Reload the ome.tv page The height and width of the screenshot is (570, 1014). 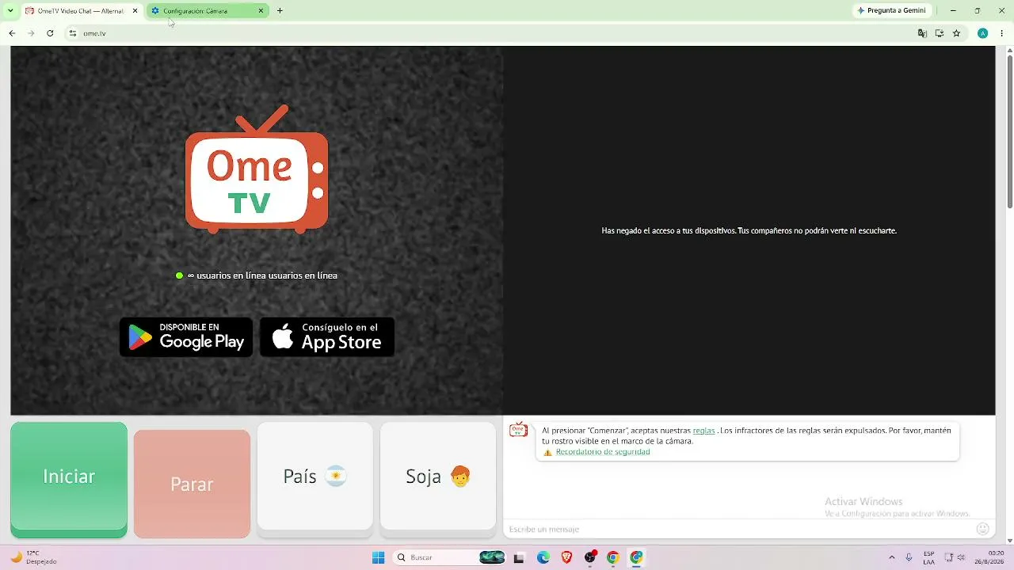pos(50,33)
